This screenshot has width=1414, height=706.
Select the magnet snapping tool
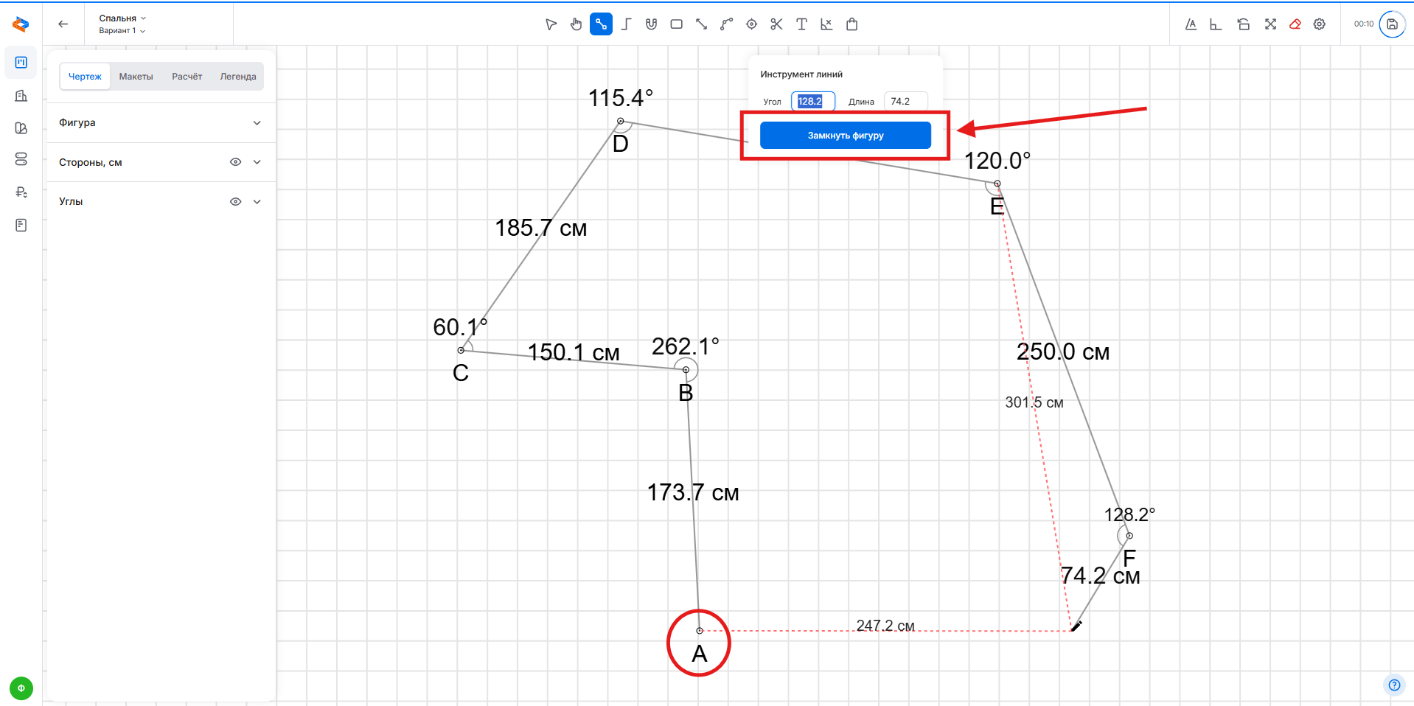pyautogui.click(x=651, y=24)
